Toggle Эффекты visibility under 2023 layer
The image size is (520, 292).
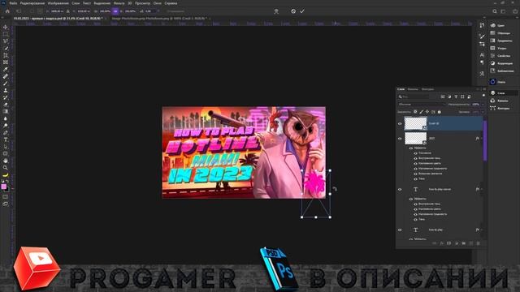point(411,148)
